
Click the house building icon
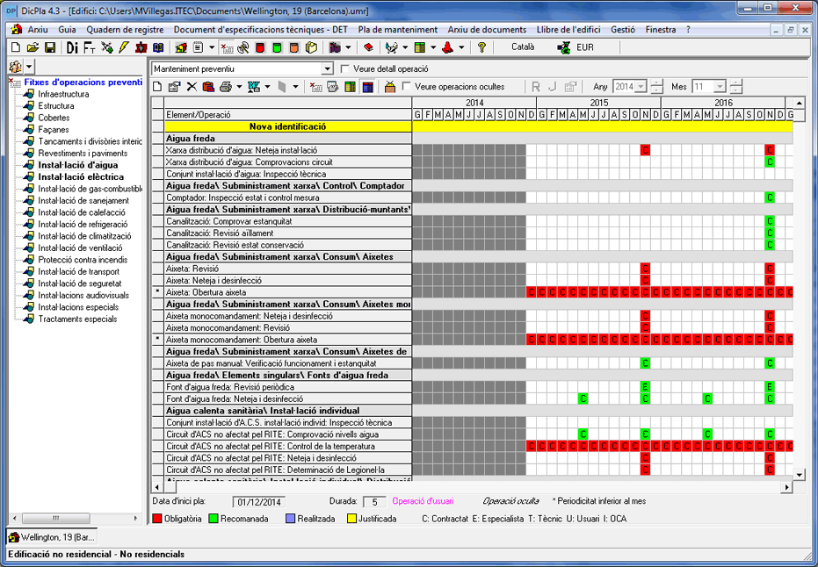click(x=181, y=48)
